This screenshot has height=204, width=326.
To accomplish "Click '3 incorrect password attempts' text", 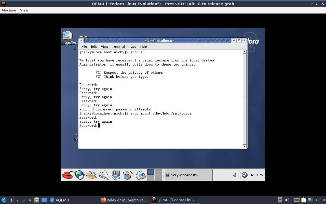I will (121, 109).
